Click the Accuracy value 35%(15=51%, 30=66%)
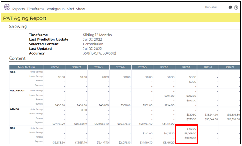 tap(100, 53)
